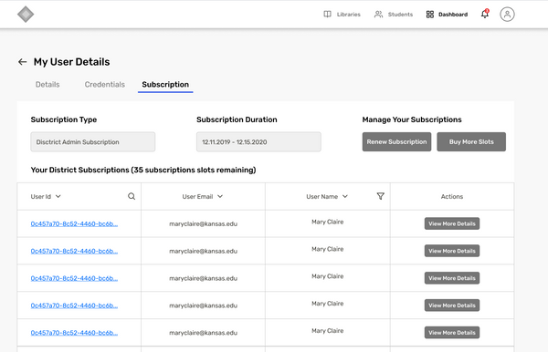The image size is (548, 352).
Task: Click the Renew Subscription button
Action: (396, 141)
